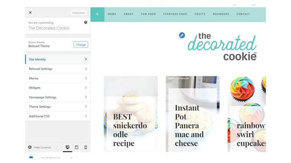Click the blue pencil edit shortcut by the logo
This screenshot has height=163, width=291.
coord(182,35)
